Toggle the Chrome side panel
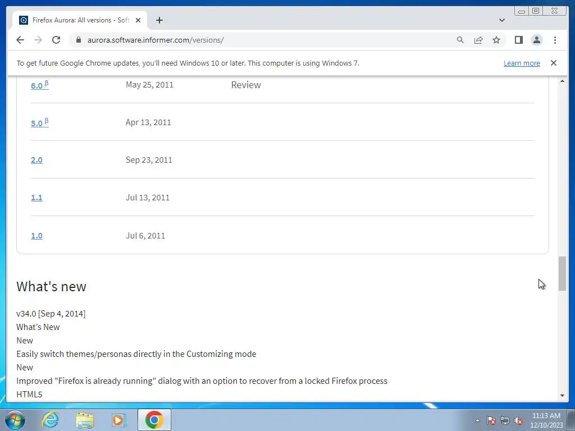 click(x=518, y=40)
